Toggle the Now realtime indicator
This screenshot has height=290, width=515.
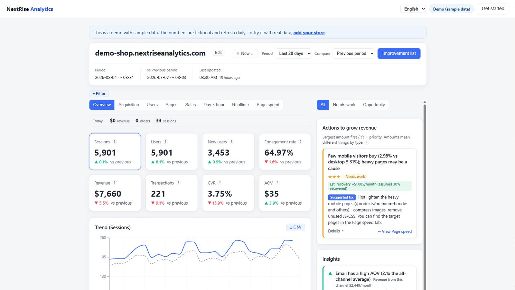(x=246, y=53)
